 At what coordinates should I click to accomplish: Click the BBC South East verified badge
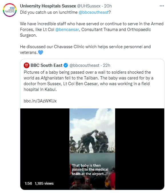point(66,65)
